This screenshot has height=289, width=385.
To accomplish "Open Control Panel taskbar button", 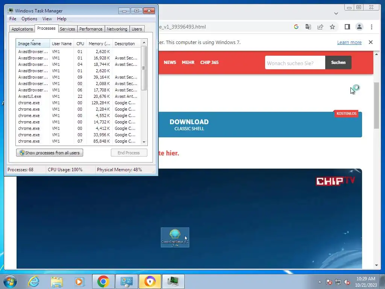I will click(x=127, y=281).
